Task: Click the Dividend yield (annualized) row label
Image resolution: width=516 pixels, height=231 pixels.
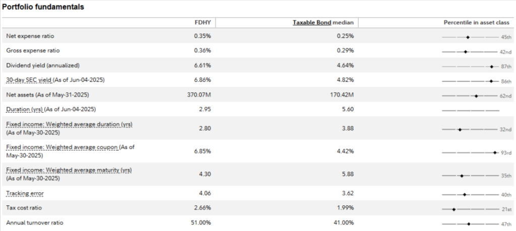Action: [x=43, y=66]
